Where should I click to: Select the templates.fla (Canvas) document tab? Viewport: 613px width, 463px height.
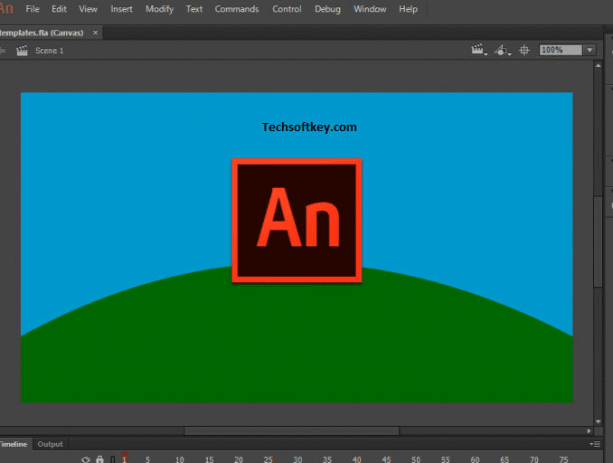point(42,33)
